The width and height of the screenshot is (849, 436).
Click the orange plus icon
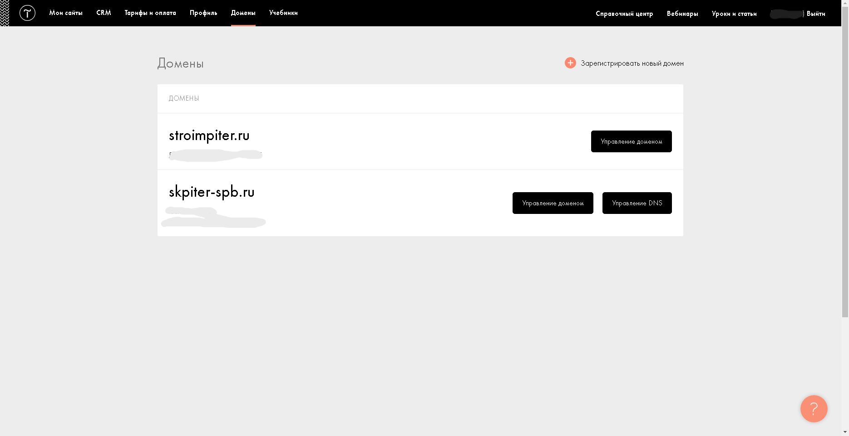pyautogui.click(x=570, y=63)
